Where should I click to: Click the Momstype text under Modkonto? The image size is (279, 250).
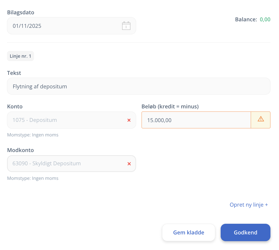click(33, 178)
